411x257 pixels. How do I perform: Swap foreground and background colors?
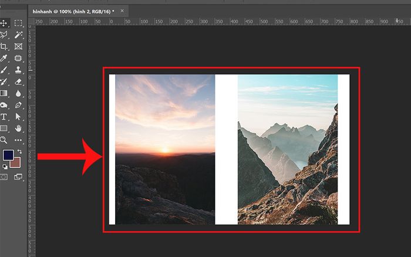click(x=19, y=151)
